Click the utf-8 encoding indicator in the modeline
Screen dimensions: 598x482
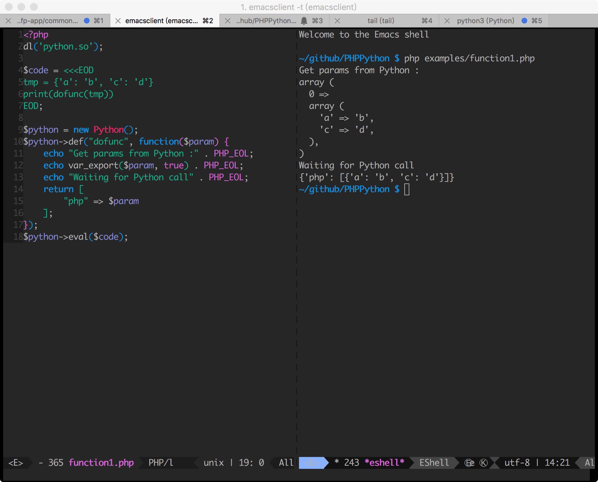[517, 463]
